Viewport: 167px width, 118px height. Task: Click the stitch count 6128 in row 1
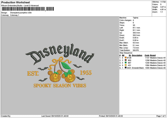[x=129, y=58]
